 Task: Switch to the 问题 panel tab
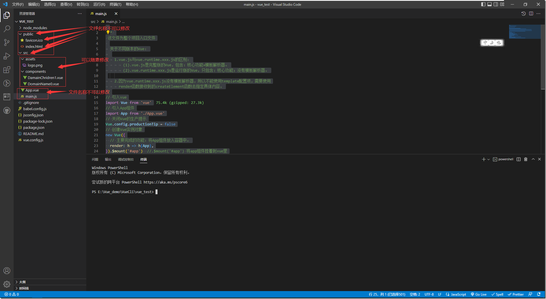[95, 159]
